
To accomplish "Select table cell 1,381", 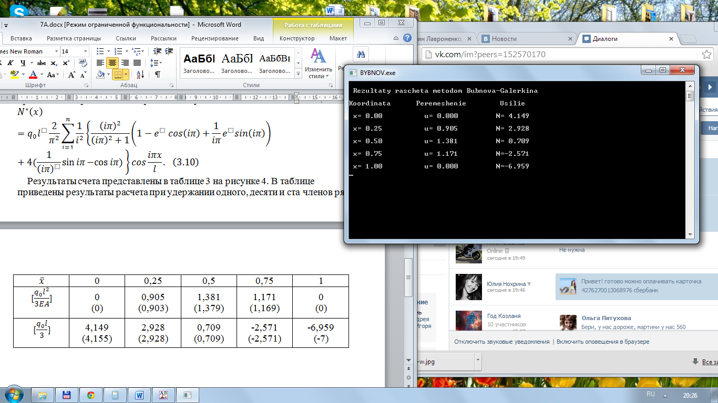I will pos(209,297).
